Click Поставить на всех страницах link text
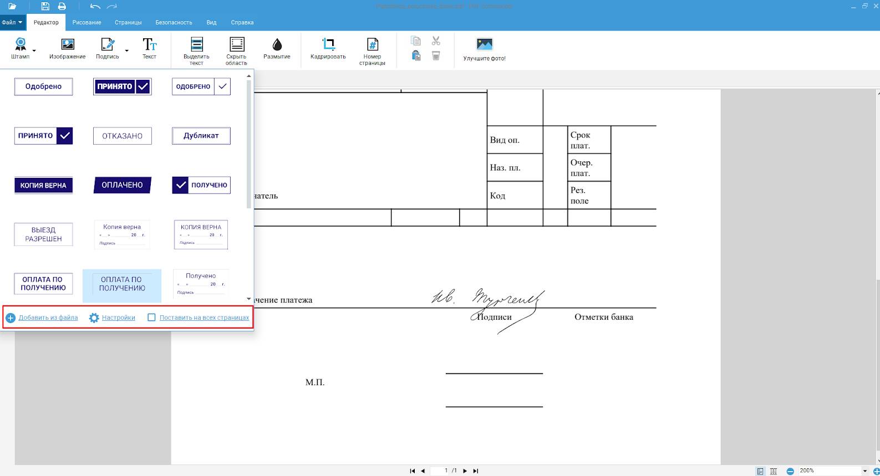The height and width of the screenshot is (476, 880). [x=204, y=318]
